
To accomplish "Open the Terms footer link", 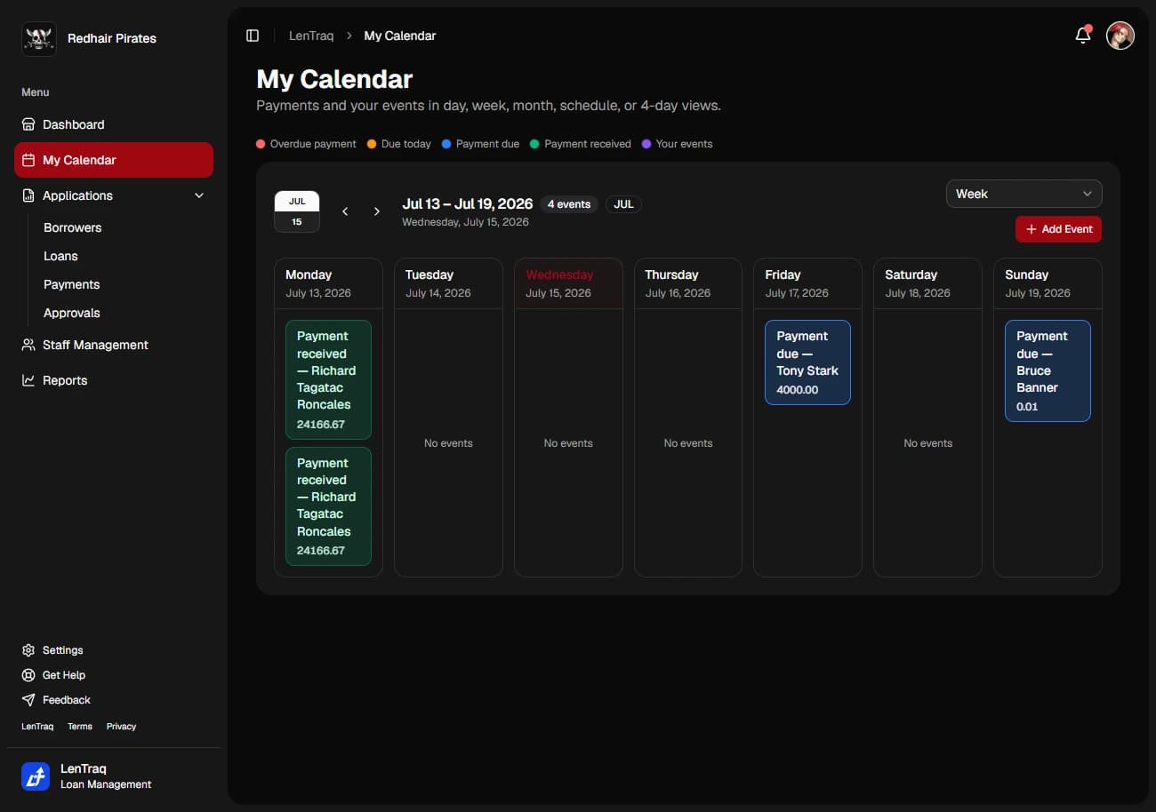I will pos(80,726).
